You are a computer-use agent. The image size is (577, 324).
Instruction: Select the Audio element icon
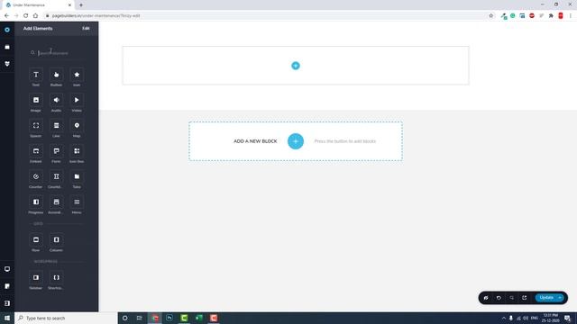tap(56, 100)
